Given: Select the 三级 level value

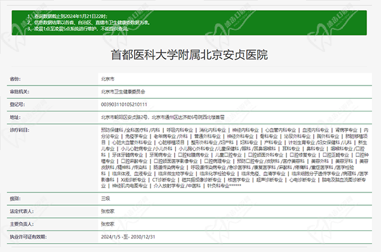Looking at the screenshot, I should tap(105, 199).
